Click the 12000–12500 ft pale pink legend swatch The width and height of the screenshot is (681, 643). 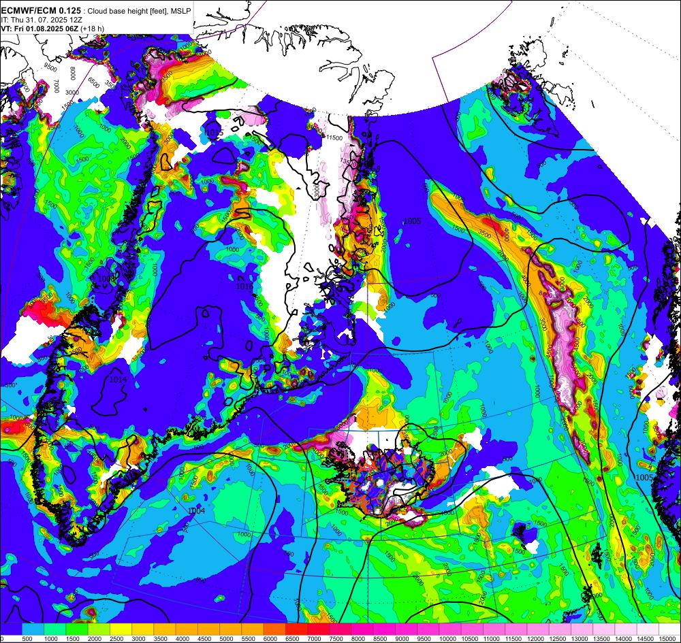click(x=538, y=629)
